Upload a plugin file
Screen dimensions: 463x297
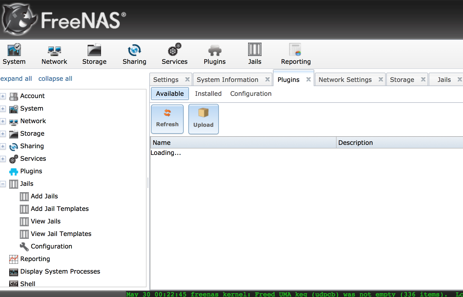[x=203, y=119]
